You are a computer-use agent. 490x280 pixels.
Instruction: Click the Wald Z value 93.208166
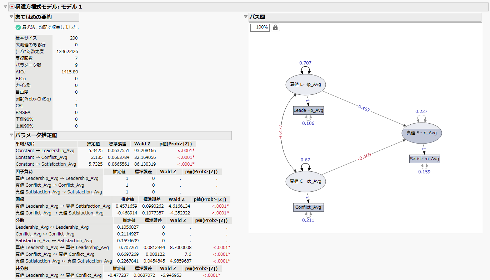click(x=145, y=151)
